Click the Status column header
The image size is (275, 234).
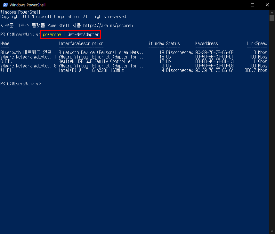click(173, 43)
